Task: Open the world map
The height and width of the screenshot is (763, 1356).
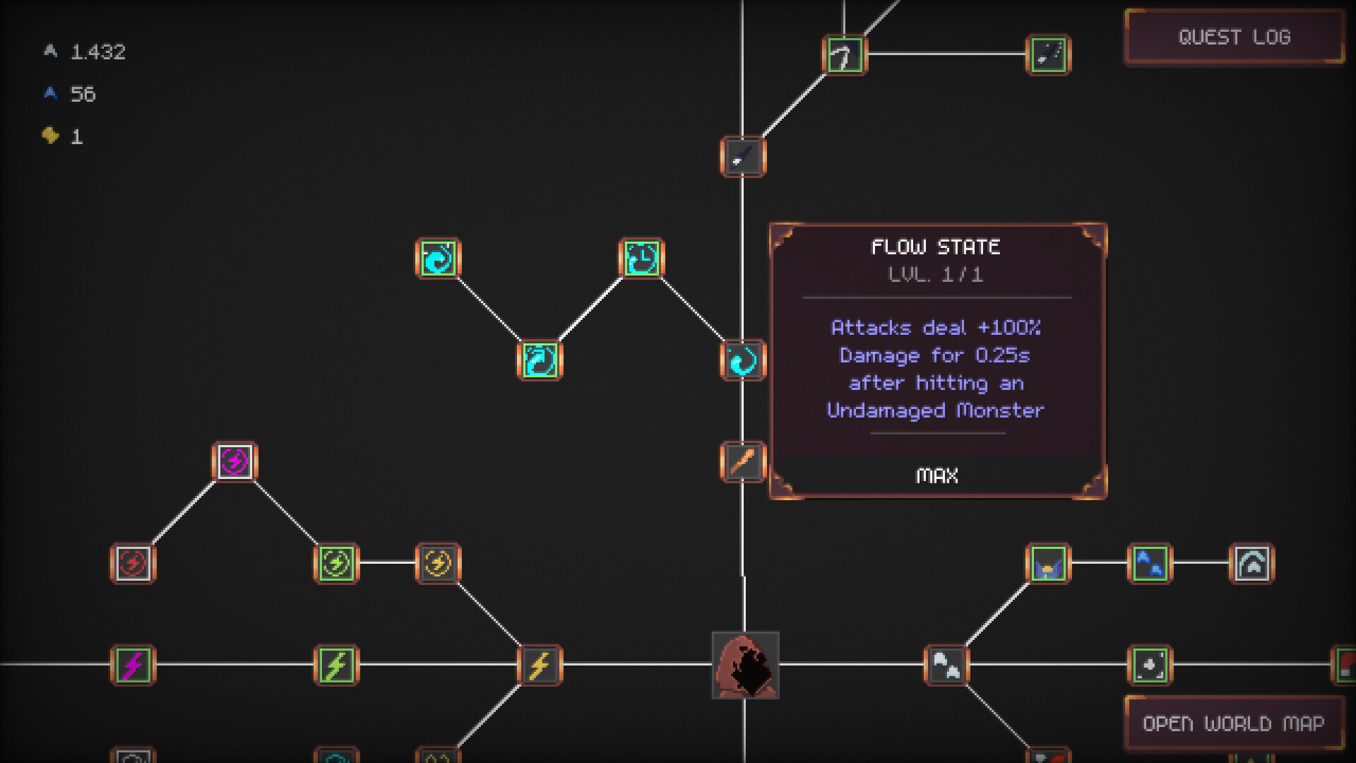Action: [1233, 723]
